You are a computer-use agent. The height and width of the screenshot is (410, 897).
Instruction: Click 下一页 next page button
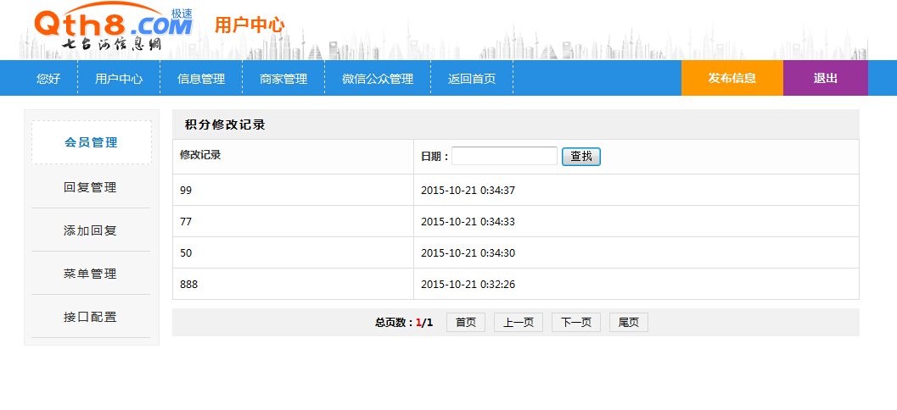click(x=576, y=323)
